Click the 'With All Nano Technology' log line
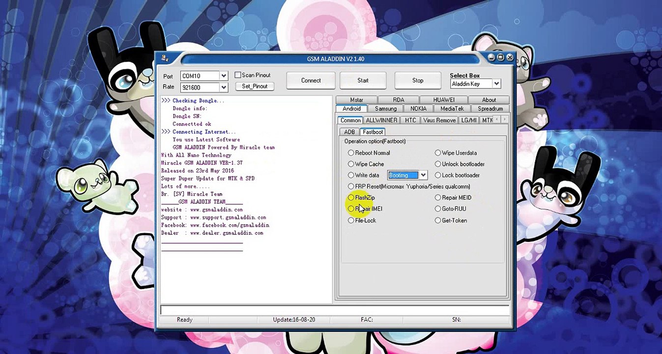 coord(196,155)
